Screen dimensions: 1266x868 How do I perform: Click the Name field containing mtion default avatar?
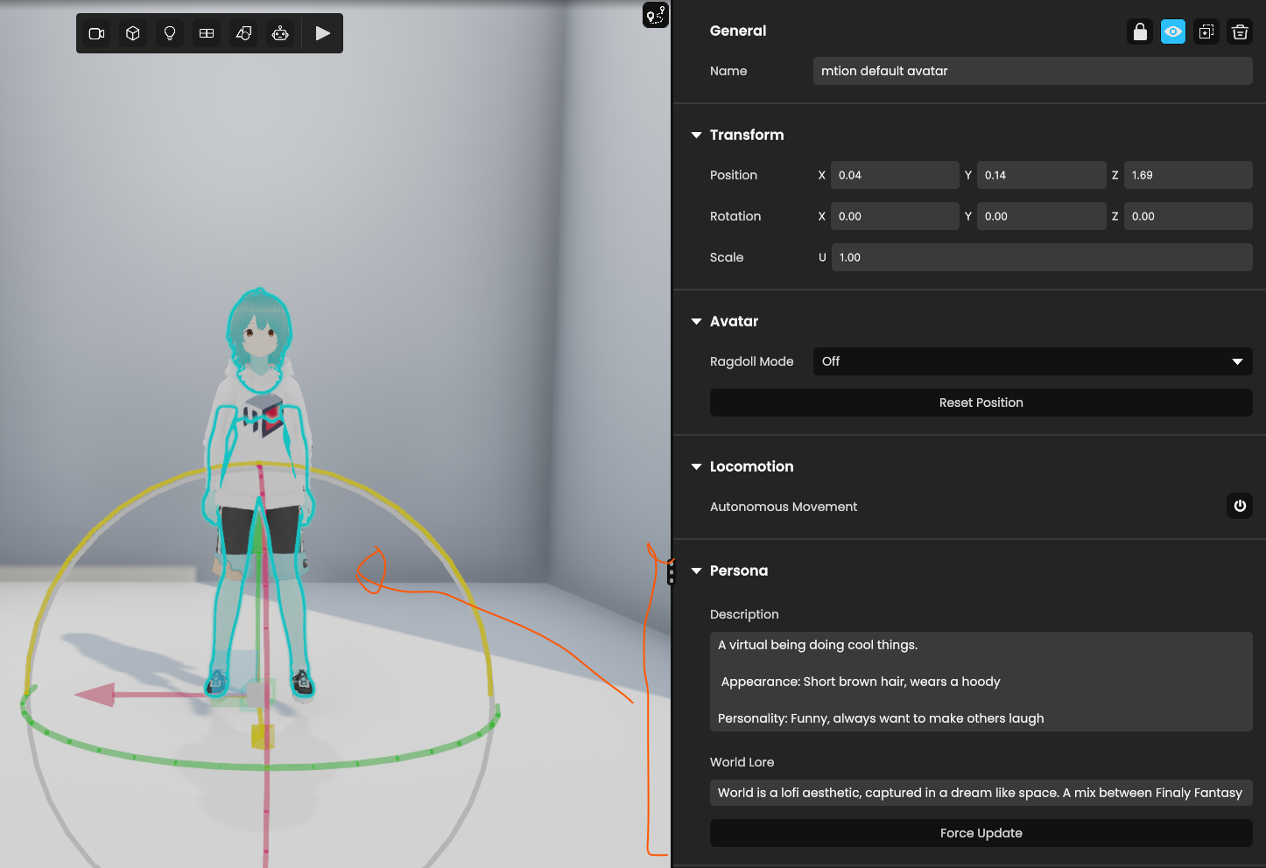(x=1032, y=71)
